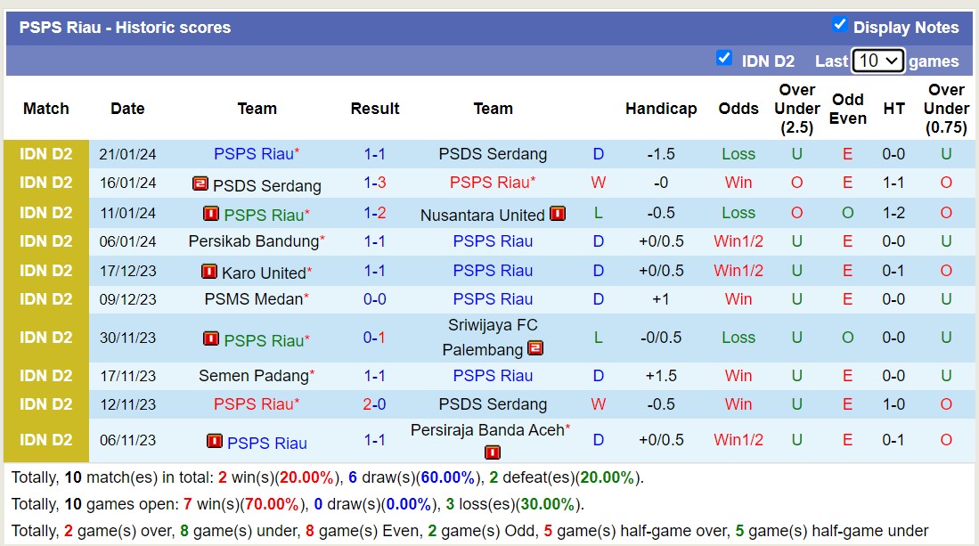This screenshot has width=979, height=546.
Task: Click the Odds column header
Action: (x=738, y=109)
